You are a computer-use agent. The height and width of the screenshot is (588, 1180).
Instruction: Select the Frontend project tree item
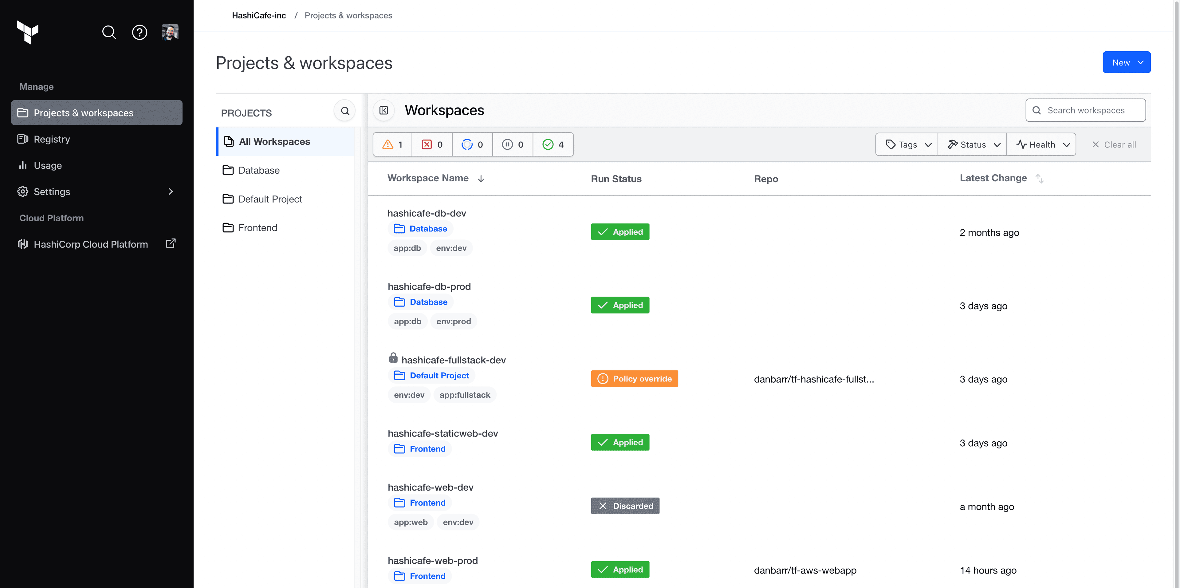258,227
